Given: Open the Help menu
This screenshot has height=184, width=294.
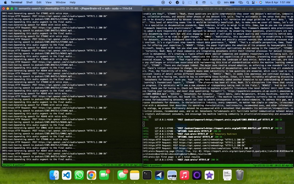Looking at the screenshot, I should click(73, 3).
